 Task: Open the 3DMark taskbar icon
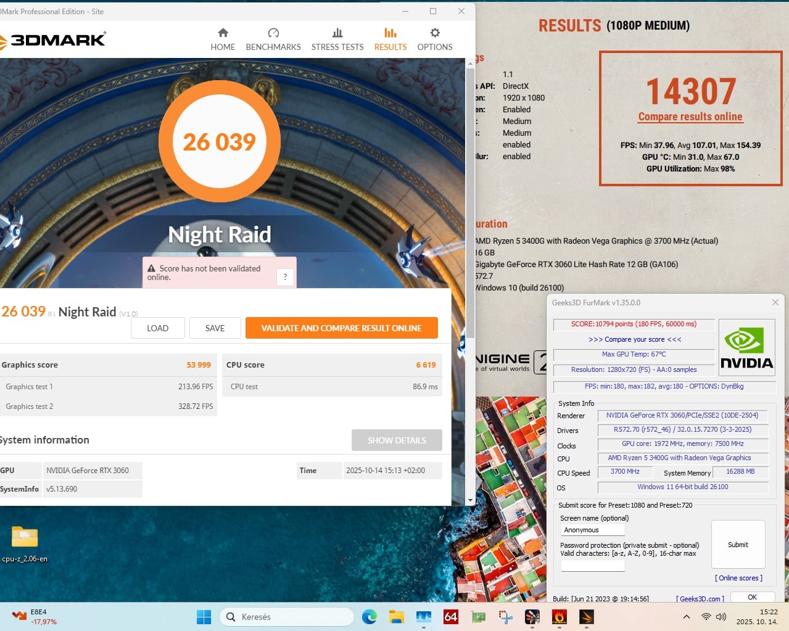[587, 617]
